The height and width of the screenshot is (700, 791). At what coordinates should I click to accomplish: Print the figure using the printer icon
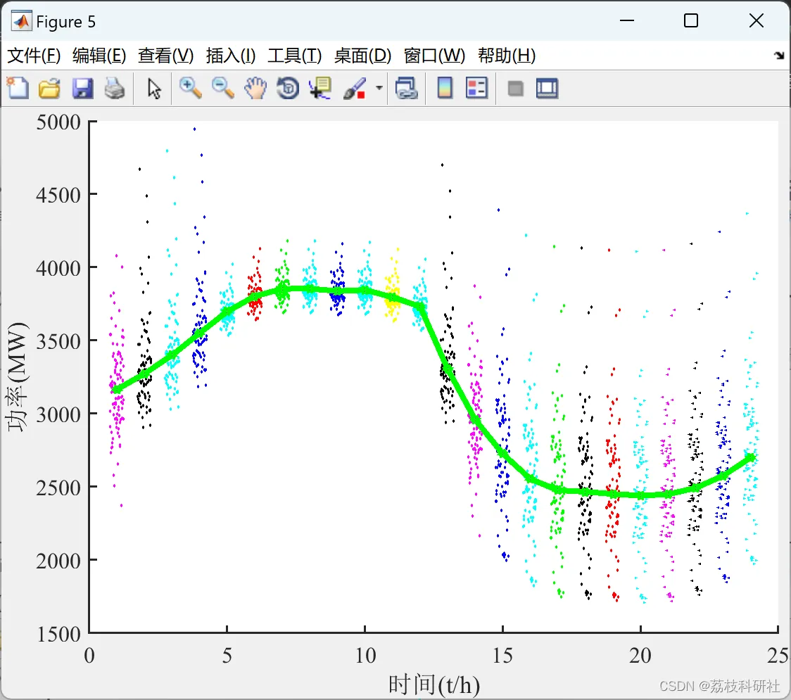[x=115, y=89]
